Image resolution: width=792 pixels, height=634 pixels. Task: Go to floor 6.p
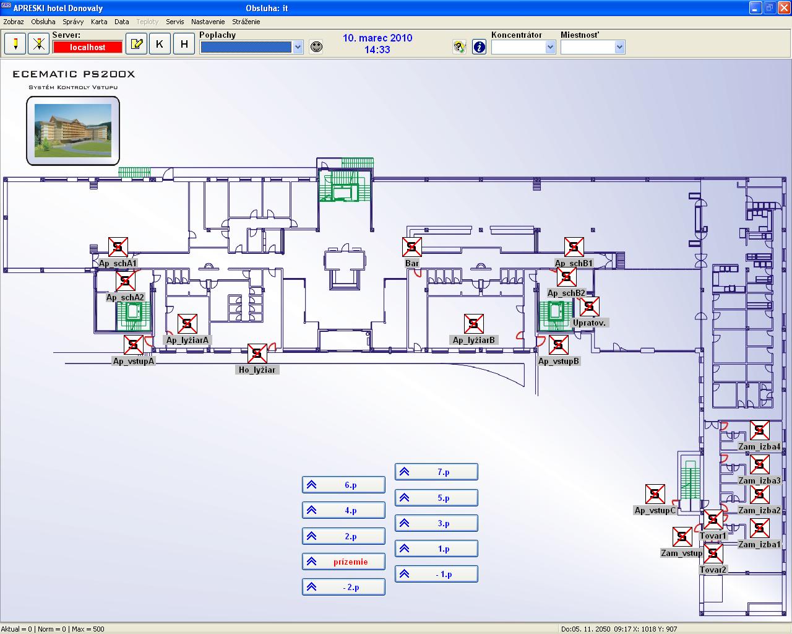click(x=343, y=485)
